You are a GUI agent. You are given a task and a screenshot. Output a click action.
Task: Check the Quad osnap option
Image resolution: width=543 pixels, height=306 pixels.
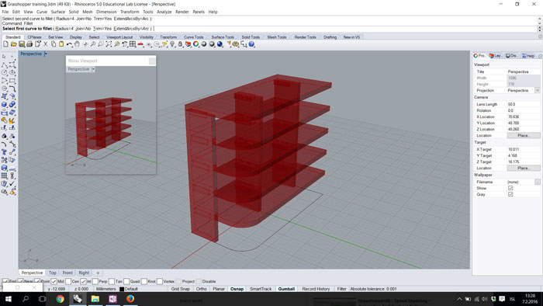coord(126,281)
